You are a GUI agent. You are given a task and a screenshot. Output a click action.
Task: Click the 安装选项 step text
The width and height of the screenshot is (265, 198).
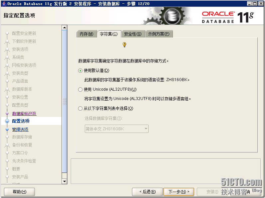(20, 49)
